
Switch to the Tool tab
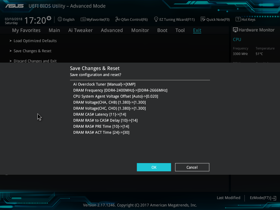tap(180, 30)
